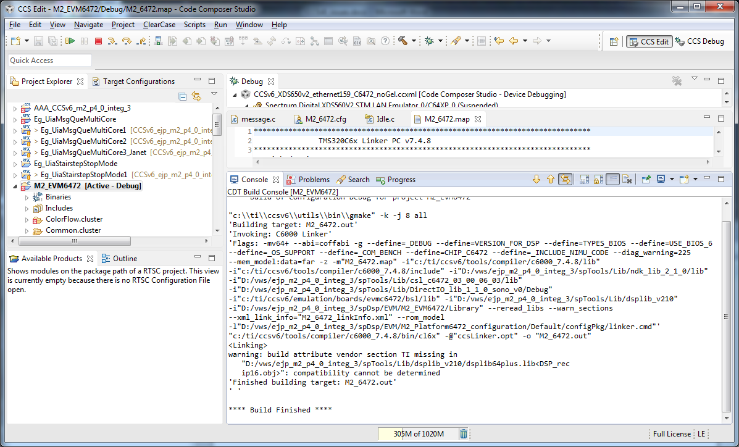This screenshot has width=739, height=447.
Task: Click the flashlight Search toolbar icon
Action: 455,41
